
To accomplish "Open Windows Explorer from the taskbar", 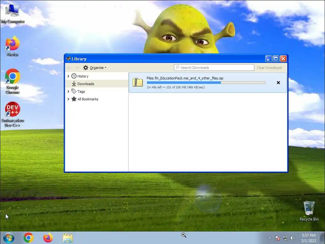I will click(68, 238).
